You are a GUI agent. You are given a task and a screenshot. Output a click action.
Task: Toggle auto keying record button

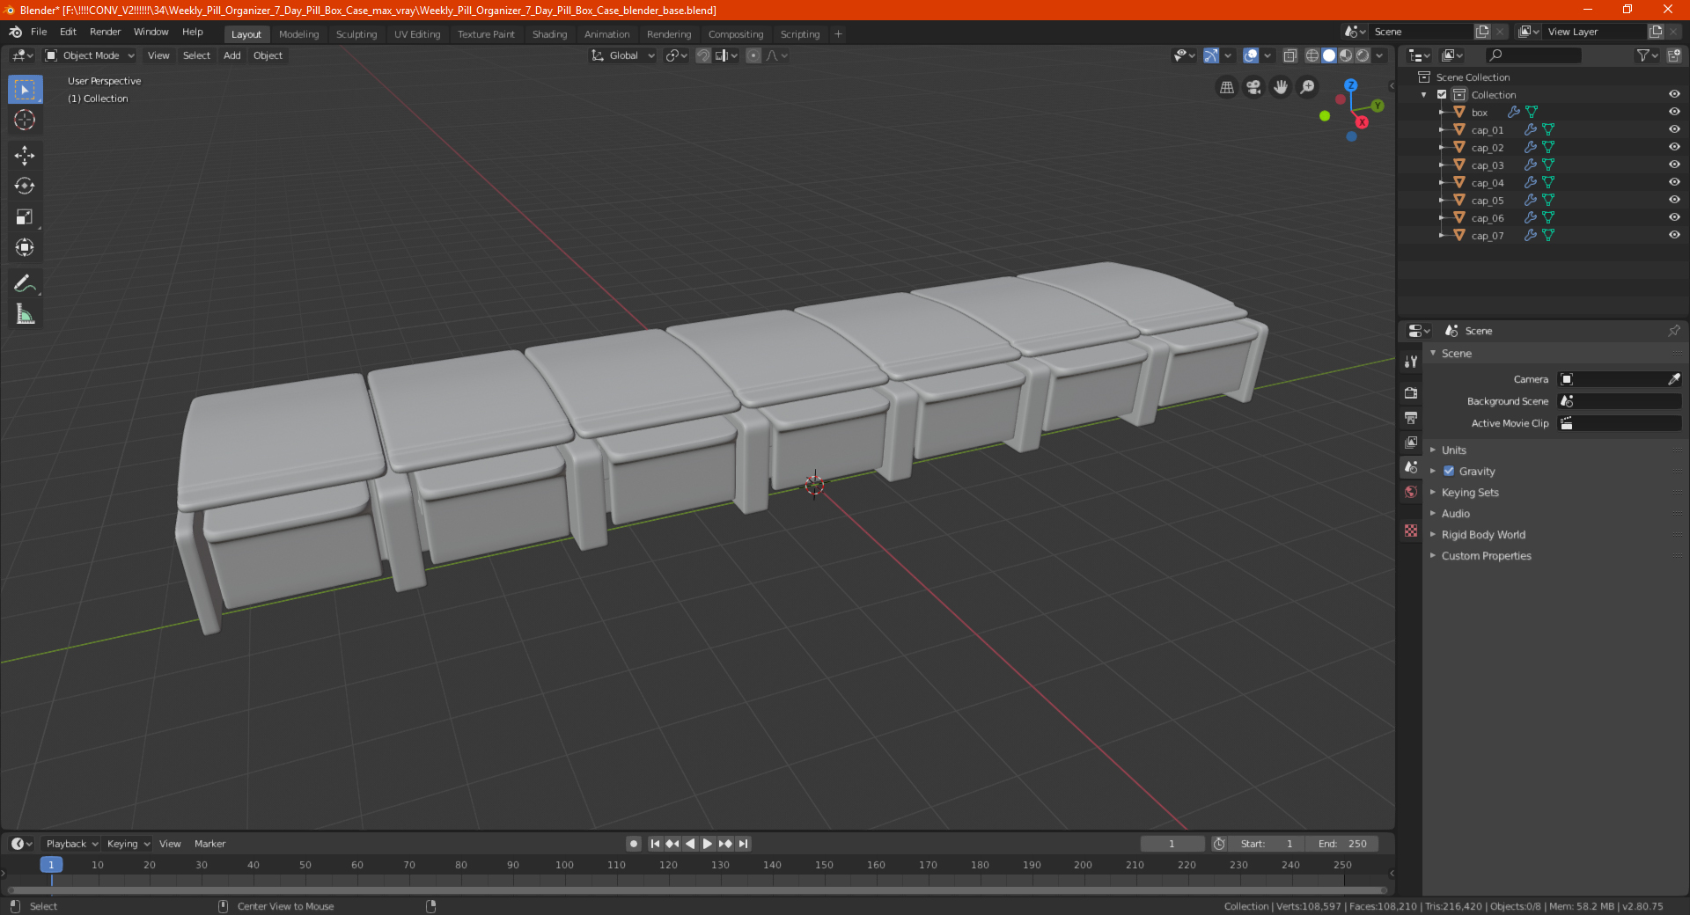633,844
